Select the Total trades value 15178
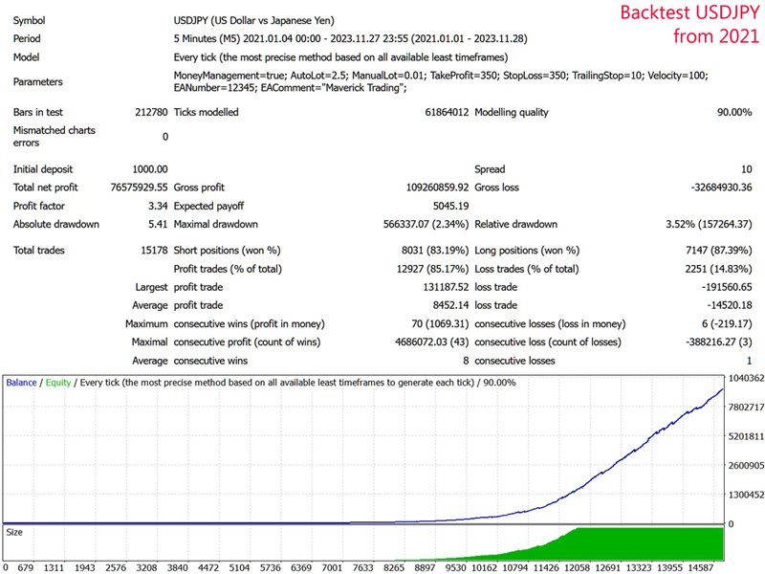The width and height of the screenshot is (765, 574). coord(154,251)
